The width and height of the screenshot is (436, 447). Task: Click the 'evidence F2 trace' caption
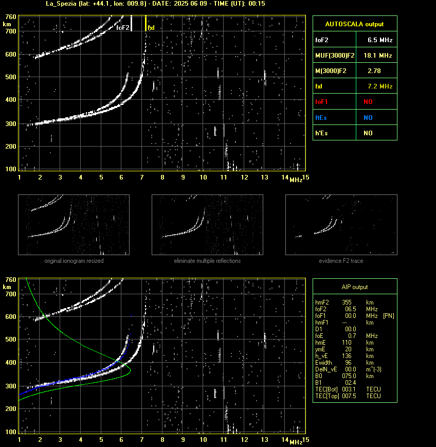click(341, 261)
